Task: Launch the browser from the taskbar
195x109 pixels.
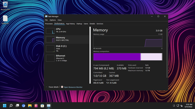Action: [23, 106]
